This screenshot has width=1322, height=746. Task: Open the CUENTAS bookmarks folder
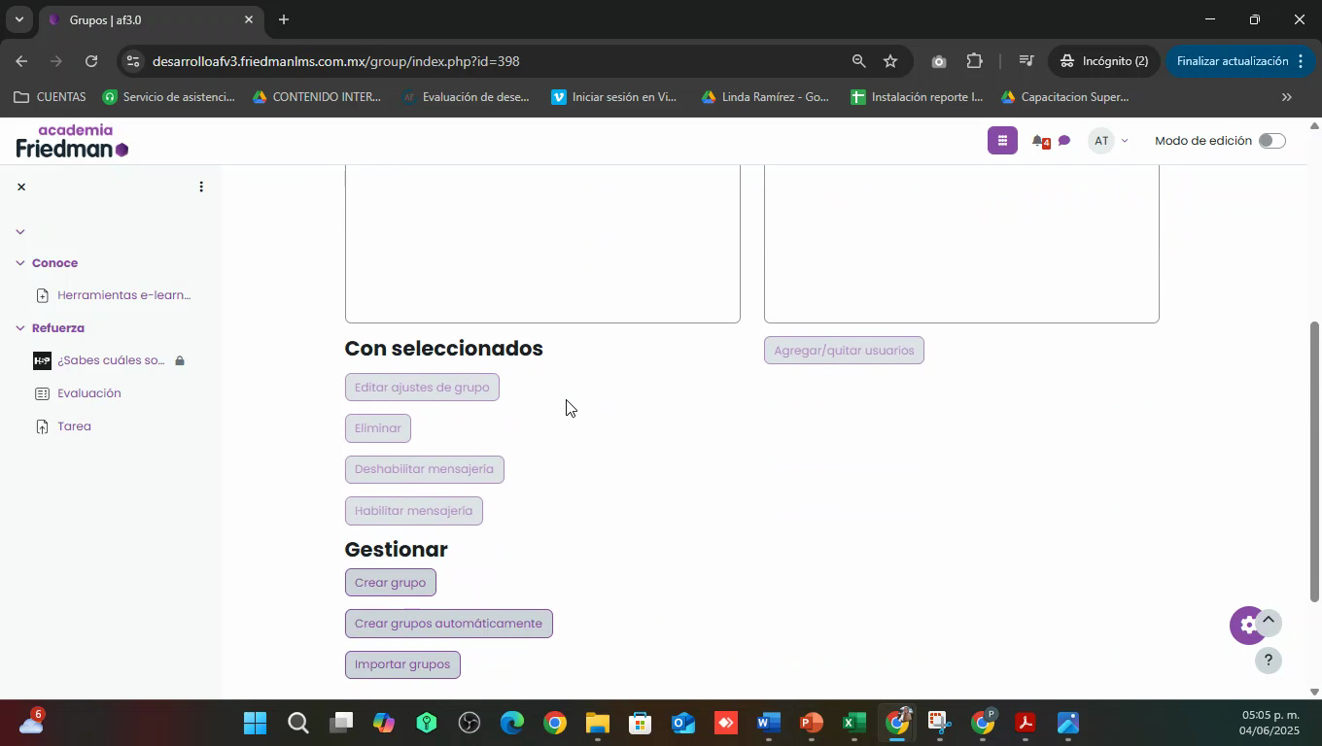pos(50,97)
